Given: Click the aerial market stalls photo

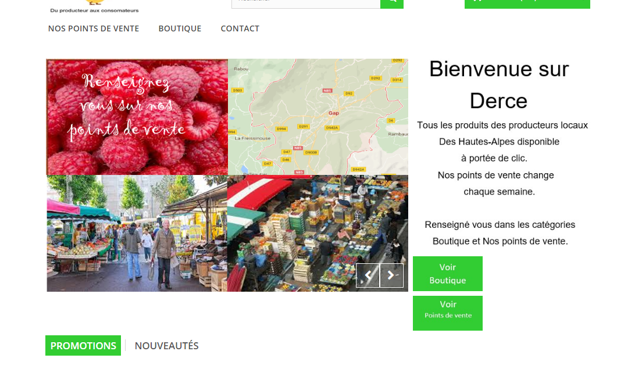Looking at the screenshot, I should 318,233.
